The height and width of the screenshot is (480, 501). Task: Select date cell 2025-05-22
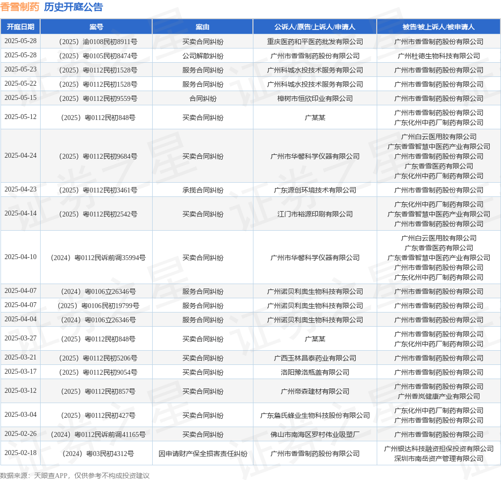(x=21, y=83)
